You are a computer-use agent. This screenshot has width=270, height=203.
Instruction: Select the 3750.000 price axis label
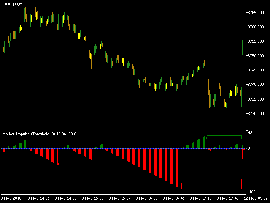click(x=256, y=55)
